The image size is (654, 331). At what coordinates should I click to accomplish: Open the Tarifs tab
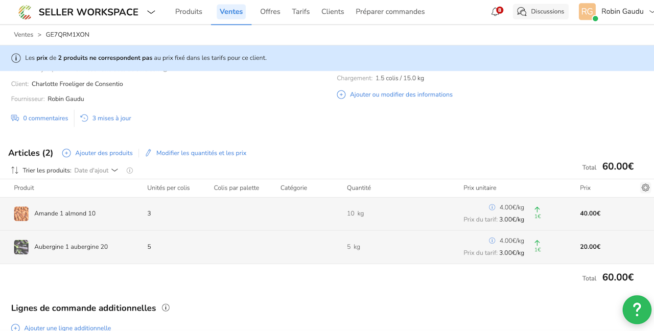pos(301,12)
